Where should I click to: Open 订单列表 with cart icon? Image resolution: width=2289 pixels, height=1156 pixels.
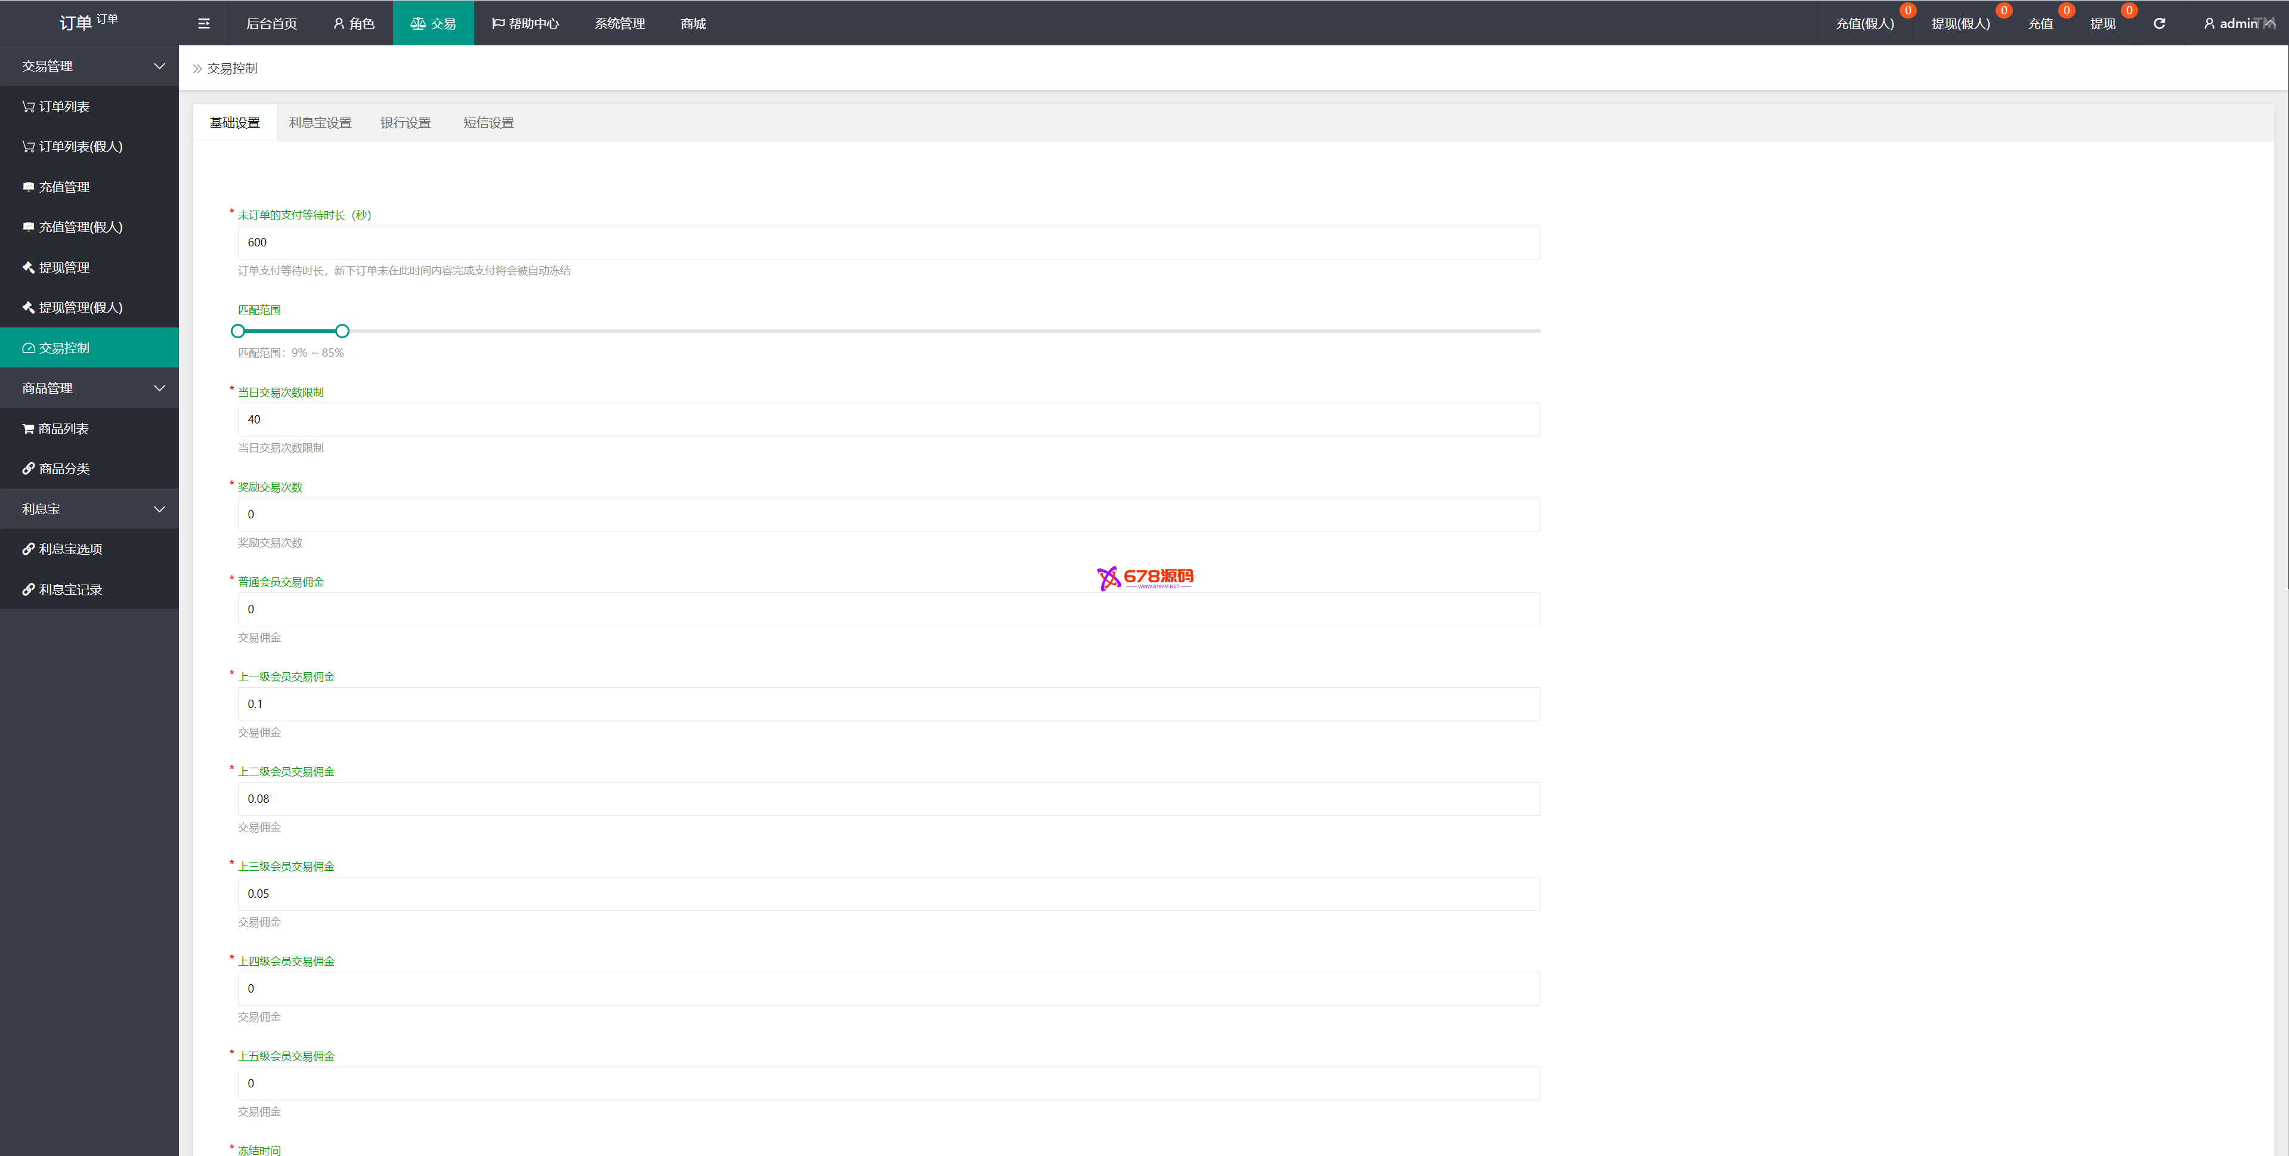click(x=64, y=107)
